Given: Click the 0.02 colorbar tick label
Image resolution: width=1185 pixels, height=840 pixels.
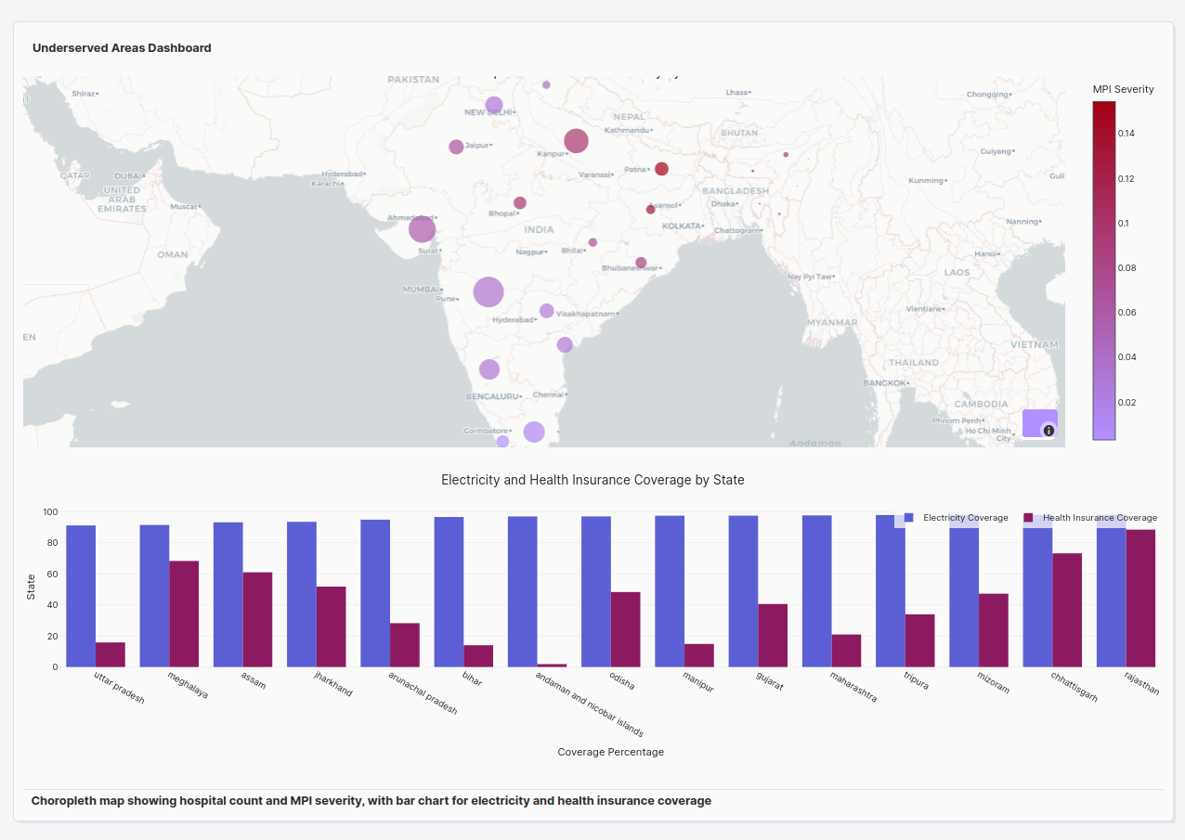Looking at the screenshot, I should pos(1126,403).
